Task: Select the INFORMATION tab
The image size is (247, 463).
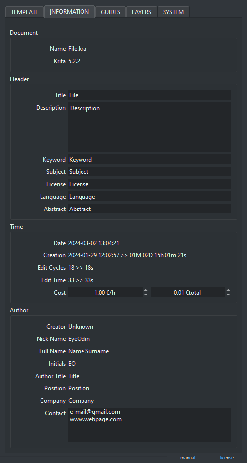Action: point(69,12)
